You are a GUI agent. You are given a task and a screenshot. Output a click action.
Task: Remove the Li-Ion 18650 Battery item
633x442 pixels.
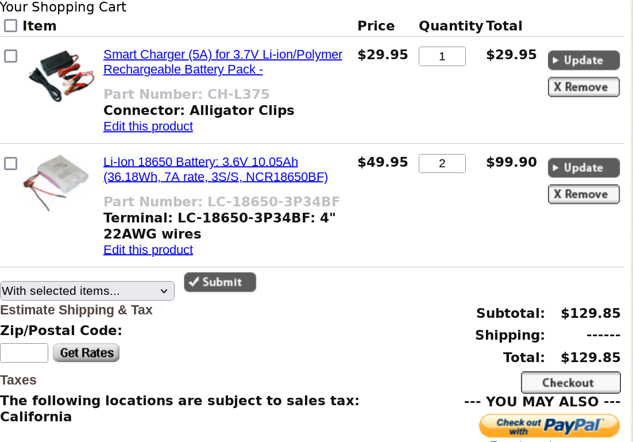[x=584, y=194]
